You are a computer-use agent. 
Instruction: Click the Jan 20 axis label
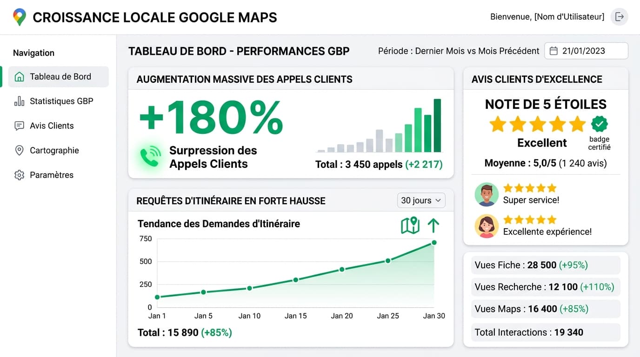(342, 316)
